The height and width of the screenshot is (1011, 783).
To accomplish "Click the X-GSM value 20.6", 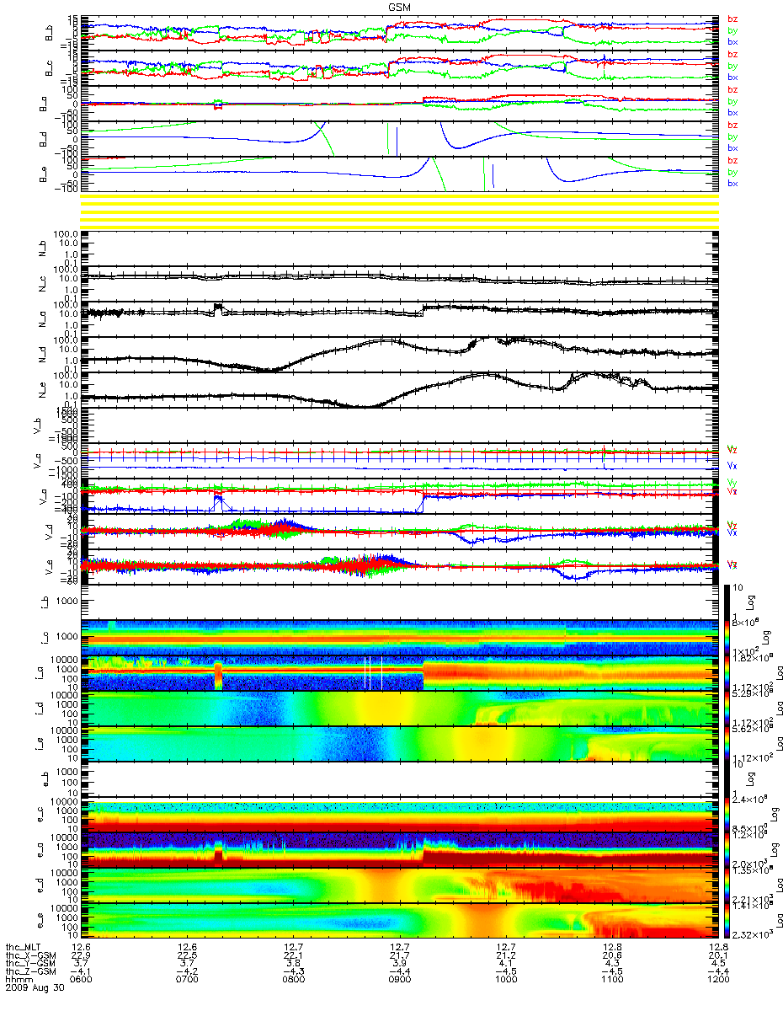I will (x=611, y=955).
